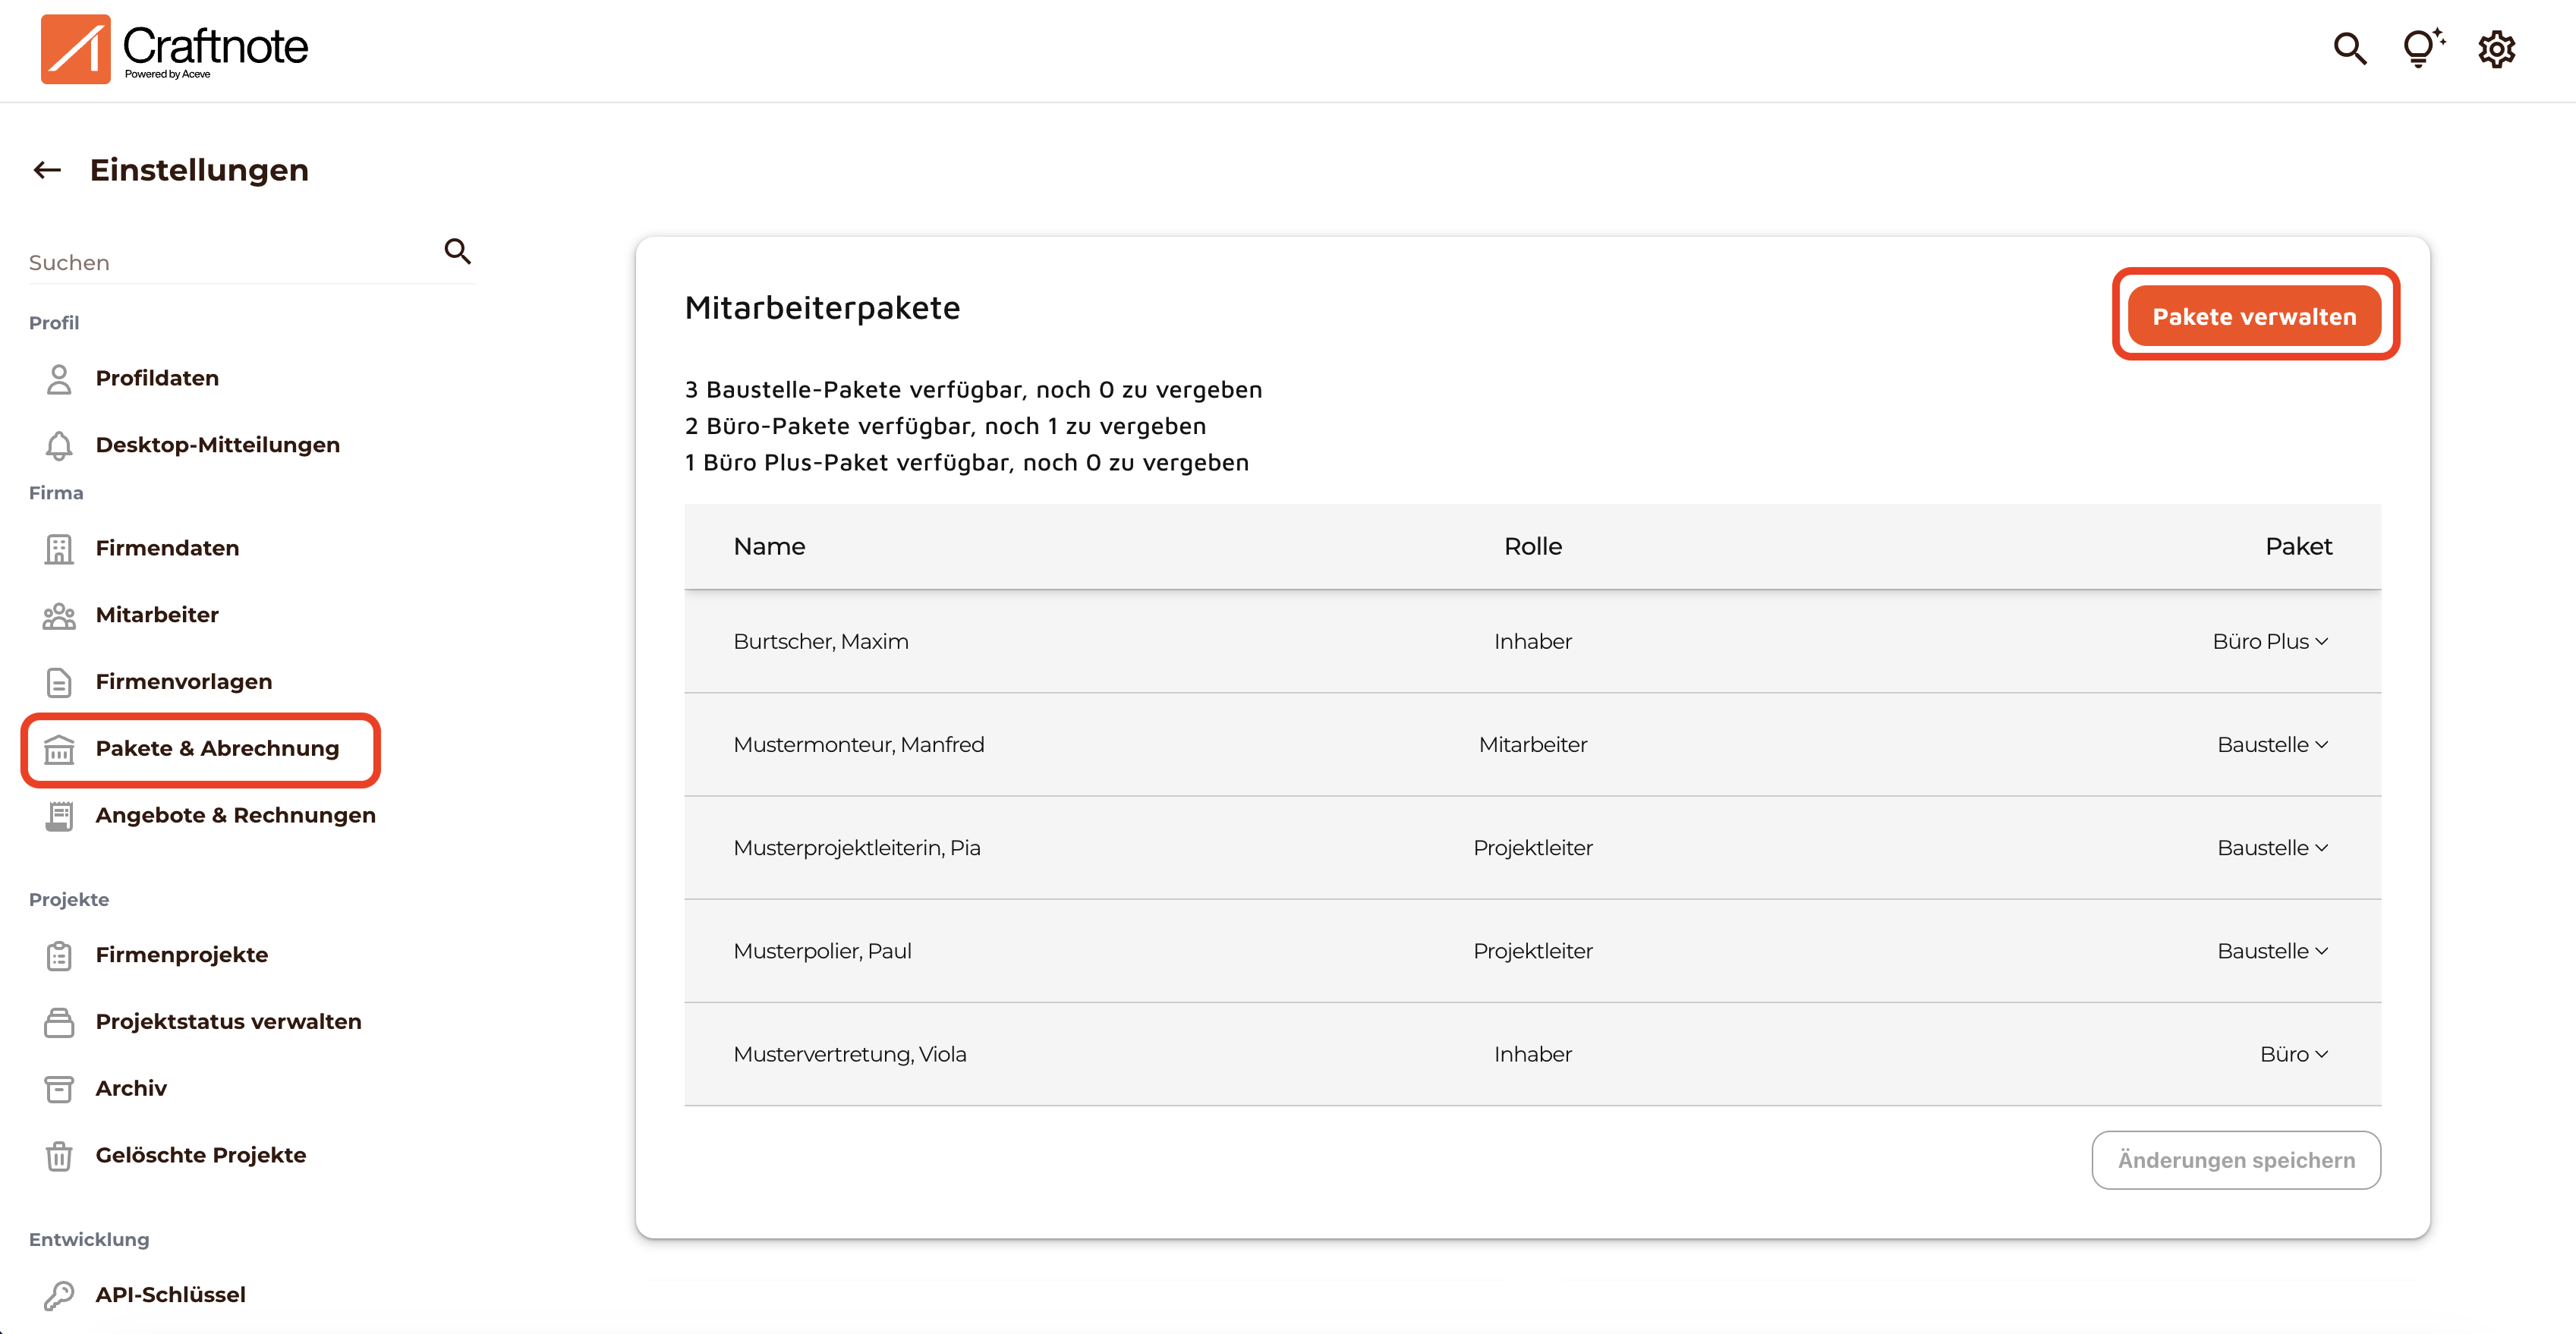Focus the Suchen input field

click(x=230, y=263)
